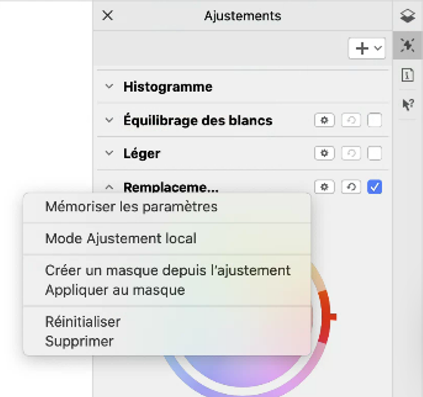Select the Adjustments panel icon in sidebar
The image size is (423, 397).
[408, 46]
